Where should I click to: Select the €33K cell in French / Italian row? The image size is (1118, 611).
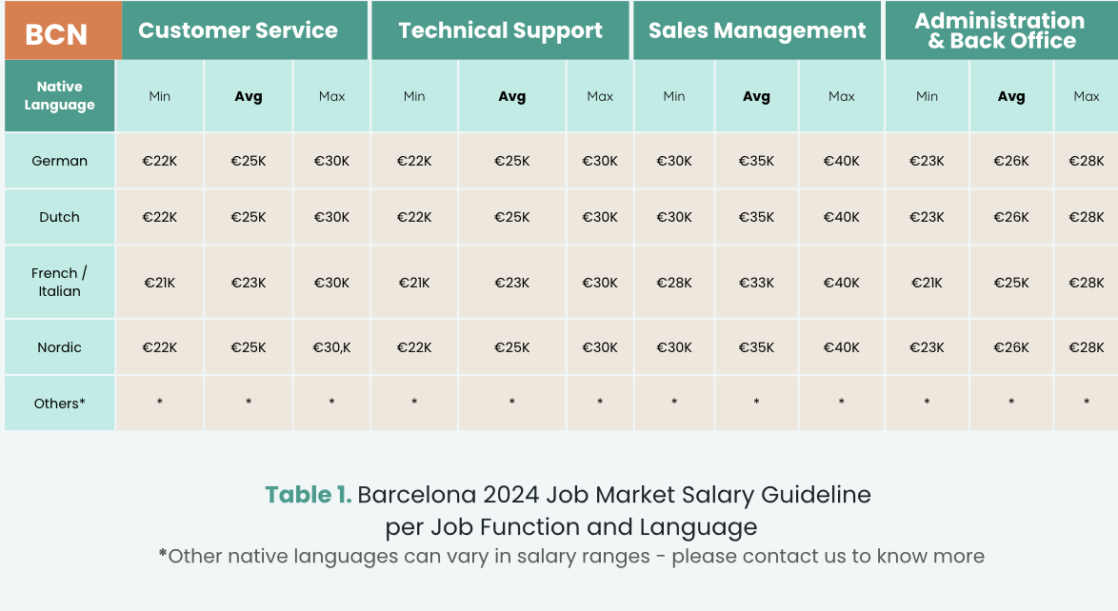coord(756,283)
